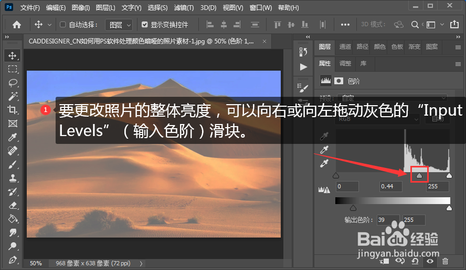Go to the Photoshop Home screen icon
The height and width of the screenshot is (270, 466).
click(17, 25)
